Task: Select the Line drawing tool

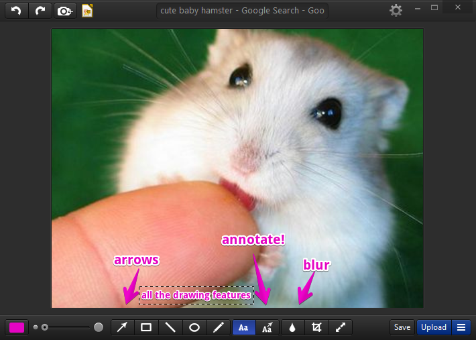Action: coord(170,327)
